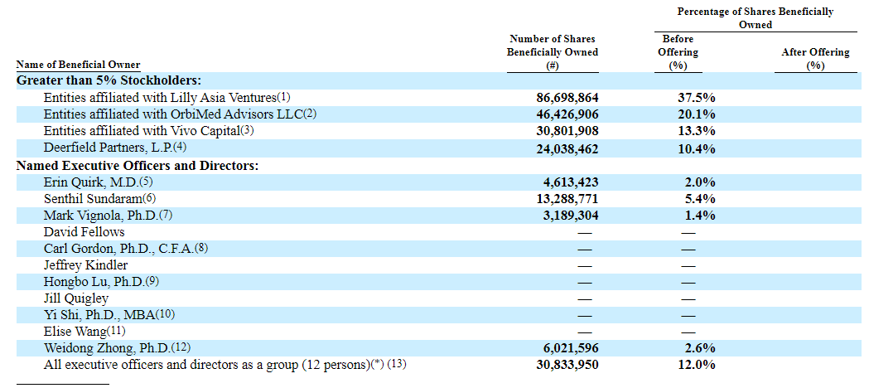
Task: Click 'Percentage of Shares Beneficially Owned' heading
Action: point(756,17)
